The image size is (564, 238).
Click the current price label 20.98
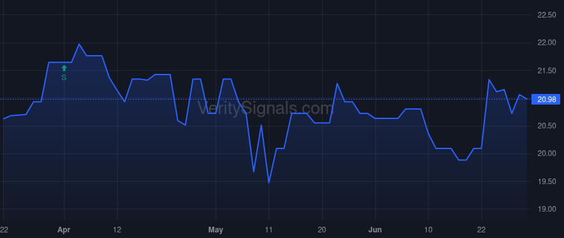point(546,99)
